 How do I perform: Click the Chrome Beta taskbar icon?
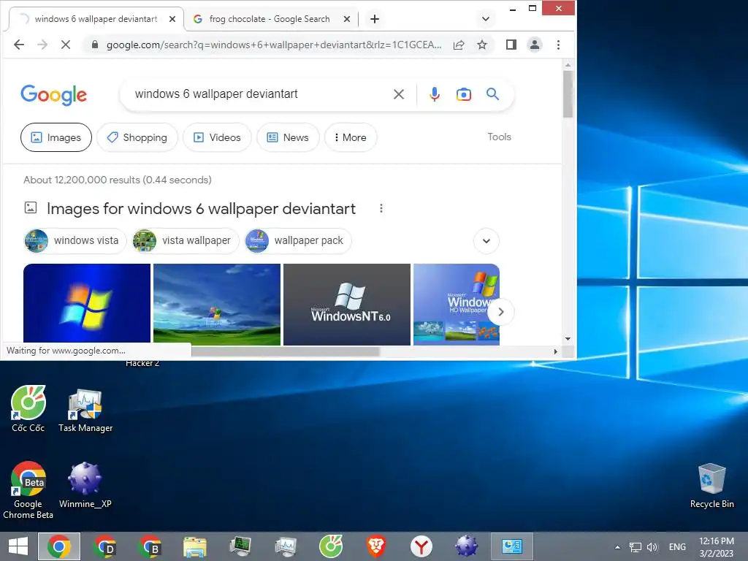pos(150,546)
